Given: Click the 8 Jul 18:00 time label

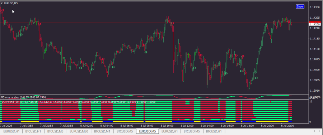Looking at the screenshot, I should (247, 125).
